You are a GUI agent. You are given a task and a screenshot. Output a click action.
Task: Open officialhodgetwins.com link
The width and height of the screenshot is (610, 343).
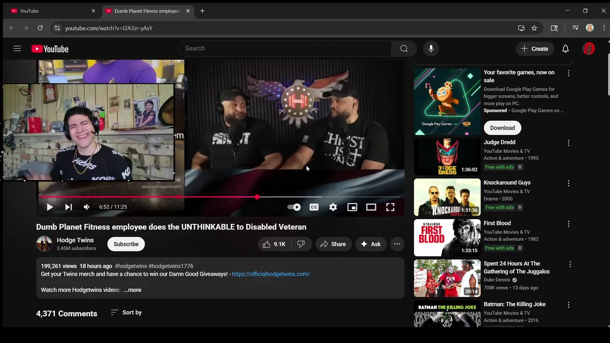point(271,274)
